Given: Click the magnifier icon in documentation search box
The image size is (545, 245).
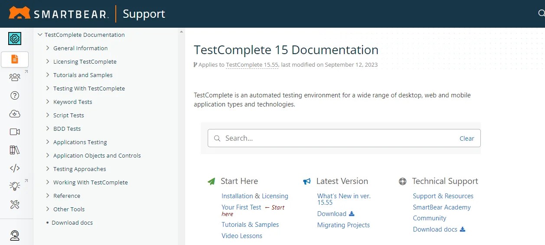Looking at the screenshot, I should (217, 139).
